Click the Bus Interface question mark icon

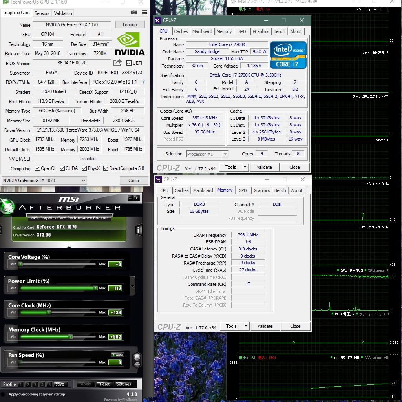[143, 82]
